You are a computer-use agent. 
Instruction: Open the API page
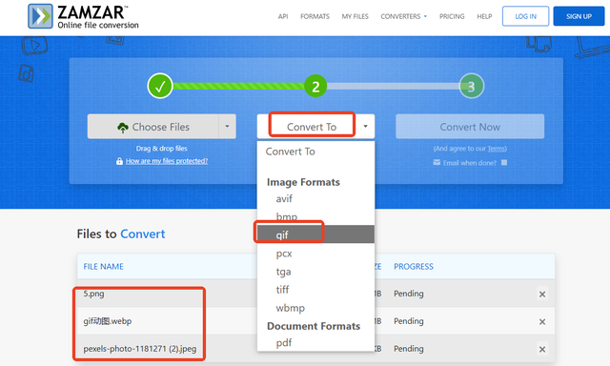(283, 16)
